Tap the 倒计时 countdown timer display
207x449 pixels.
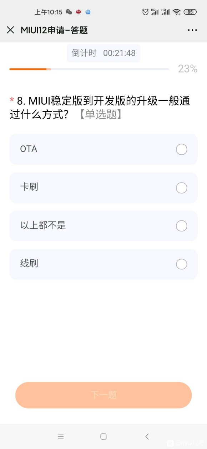point(103,53)
